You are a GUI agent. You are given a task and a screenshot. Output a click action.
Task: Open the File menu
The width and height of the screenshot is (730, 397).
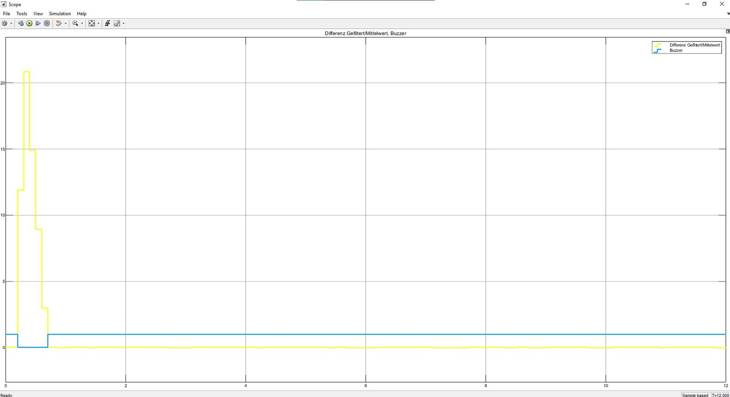[x=6, y=14]
